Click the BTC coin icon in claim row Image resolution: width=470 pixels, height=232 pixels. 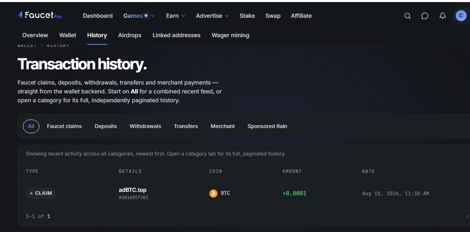click(x=213, y=194)
